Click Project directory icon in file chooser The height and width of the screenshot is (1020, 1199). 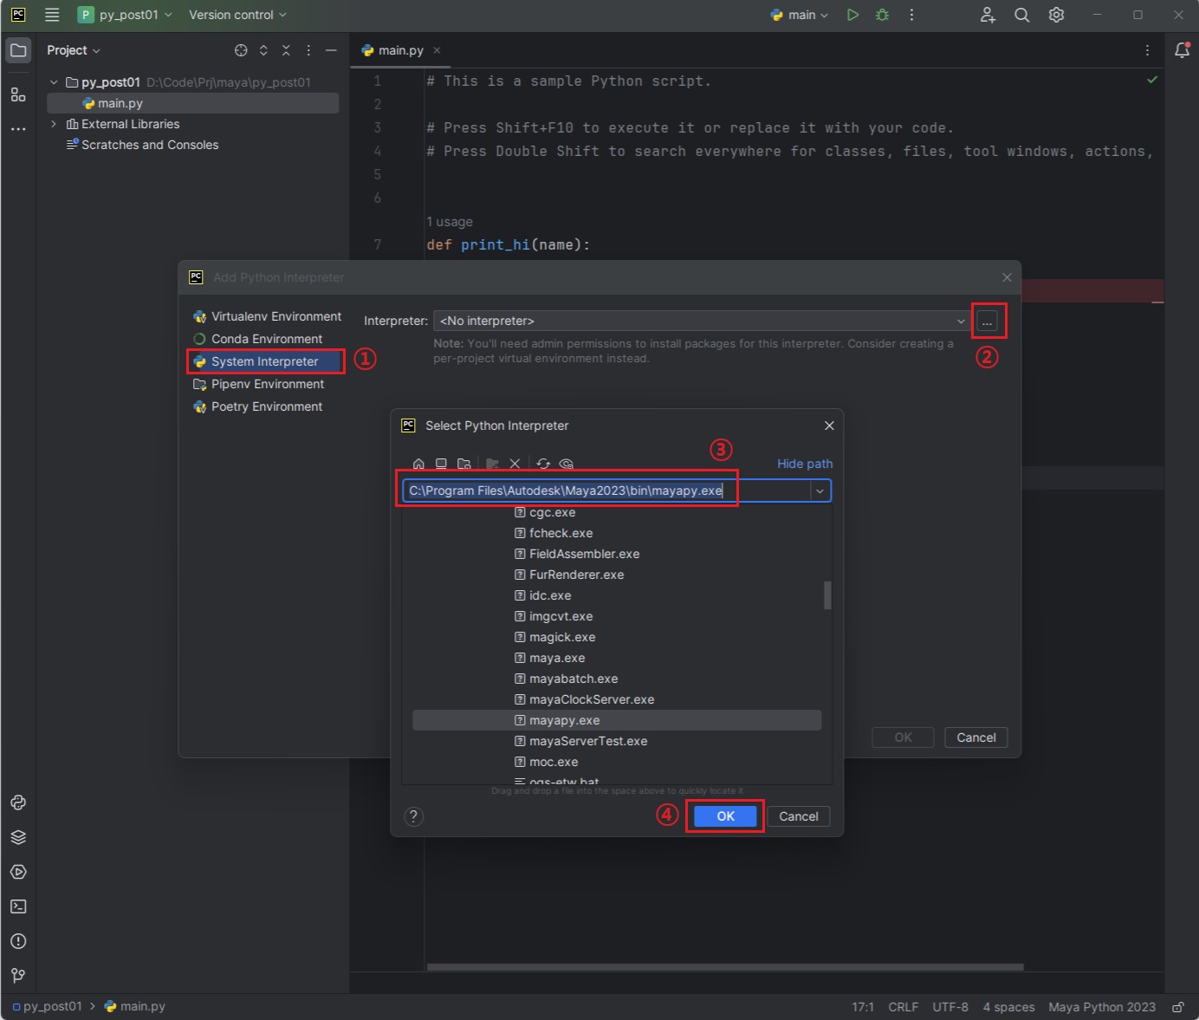464,464
